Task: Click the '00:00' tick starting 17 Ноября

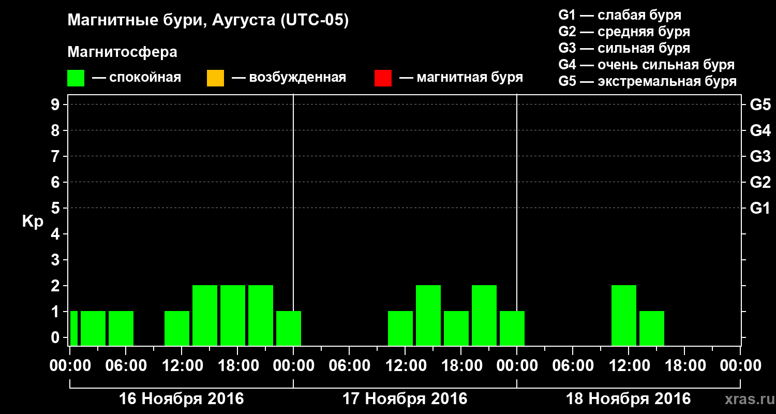Action: [x=293, y=366]
